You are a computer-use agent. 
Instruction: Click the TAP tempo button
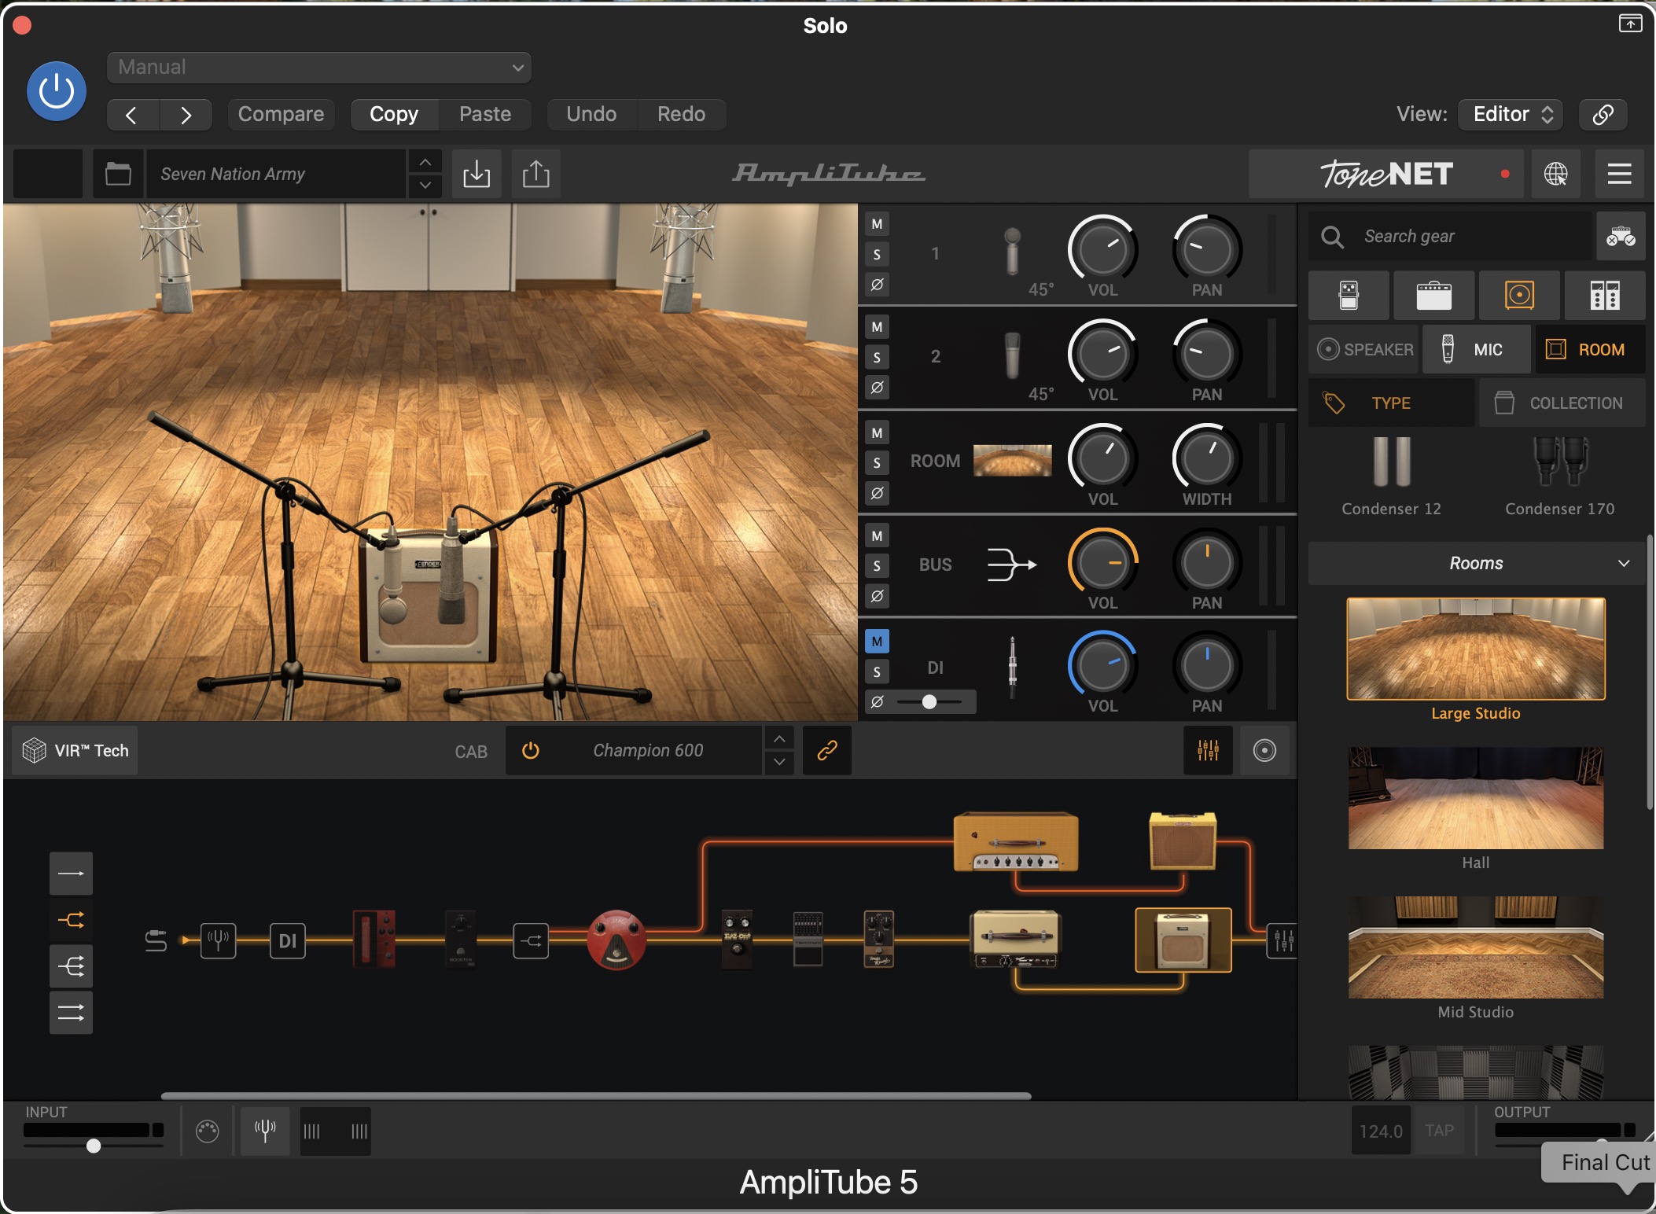coord(1439,1131)
